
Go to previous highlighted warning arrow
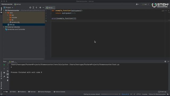166,11
